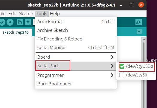Image resolution: width=157 pixels, height=108 pixels.
Task: Open the tab options dropdown triangle
Action: pyautogui.click(x=139, y=32)
